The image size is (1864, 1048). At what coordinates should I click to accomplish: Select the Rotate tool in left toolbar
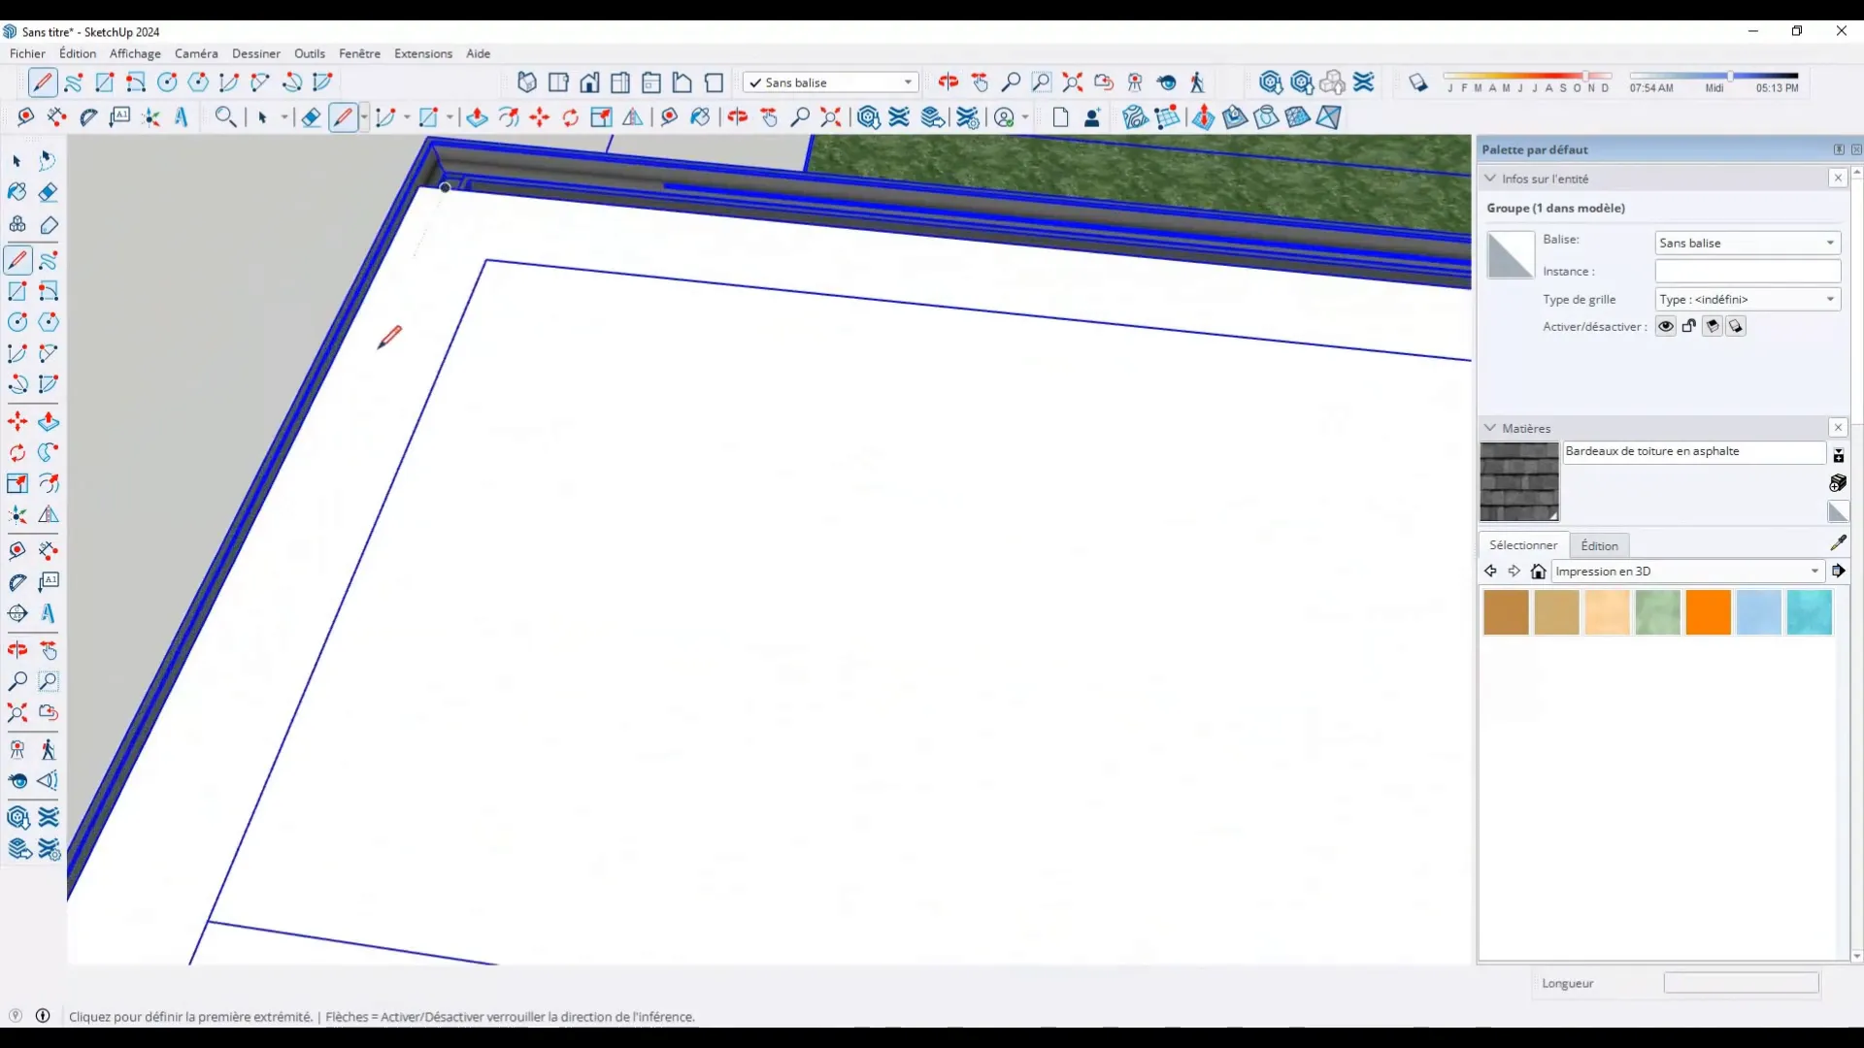[17, 453]
